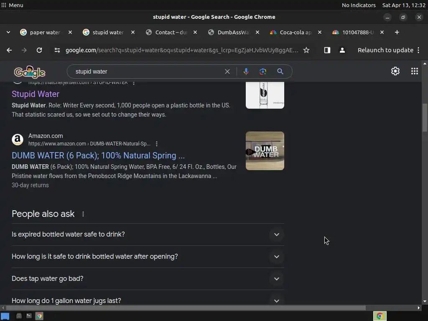Click Chrome icon in system tray
Screen dimensions: 428x321
click(x=380, y=316)
